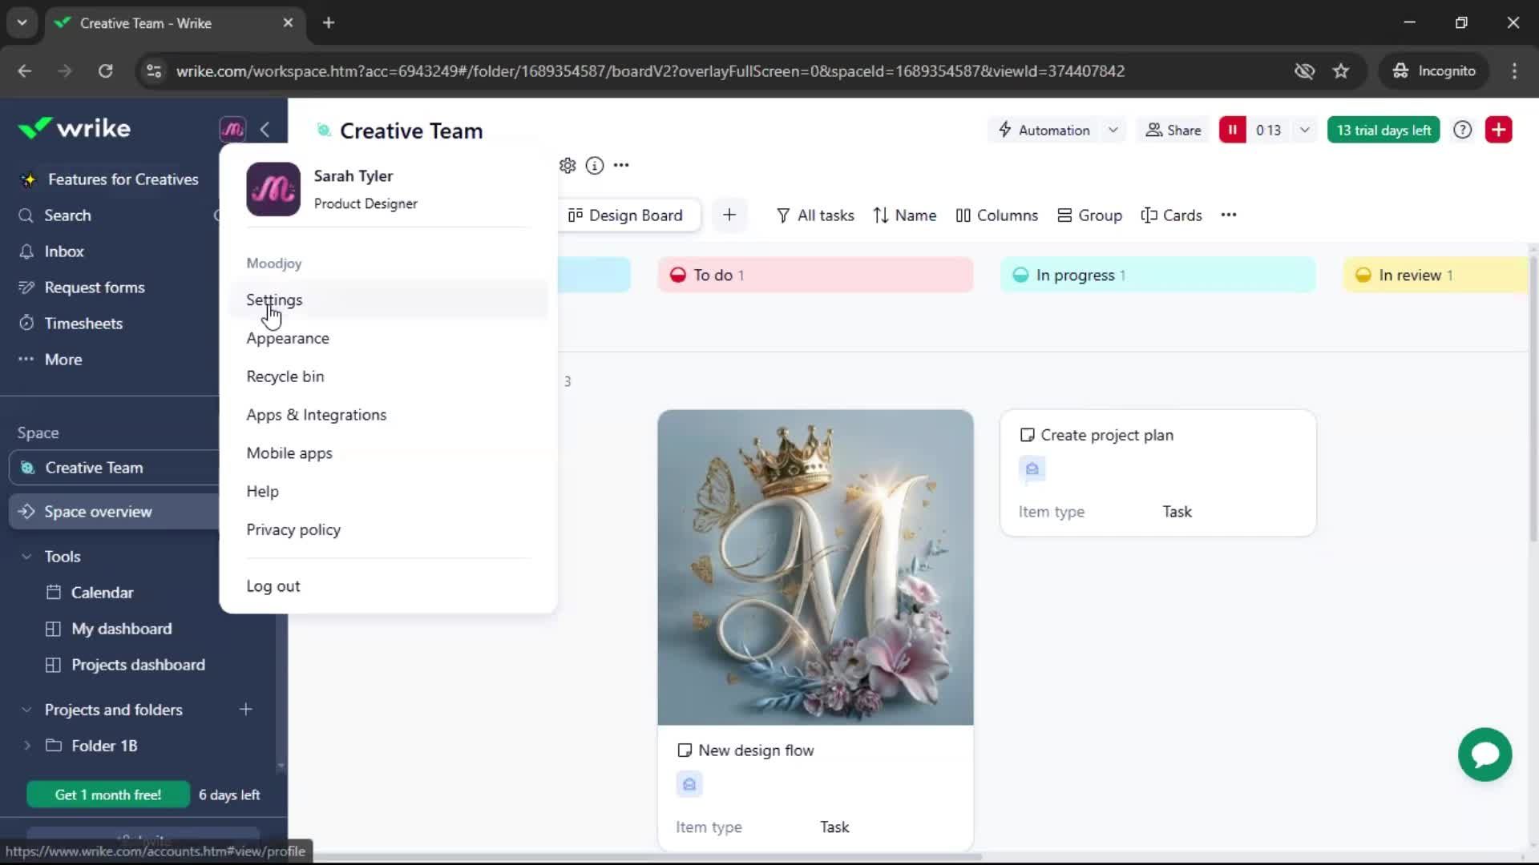
Task: Click 13 trial days left button
Action: click(x=1383, y=130)
